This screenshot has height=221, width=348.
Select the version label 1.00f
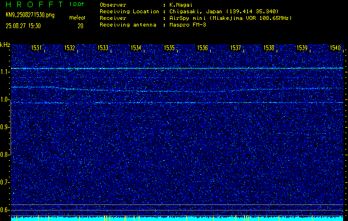coord(76,4)
